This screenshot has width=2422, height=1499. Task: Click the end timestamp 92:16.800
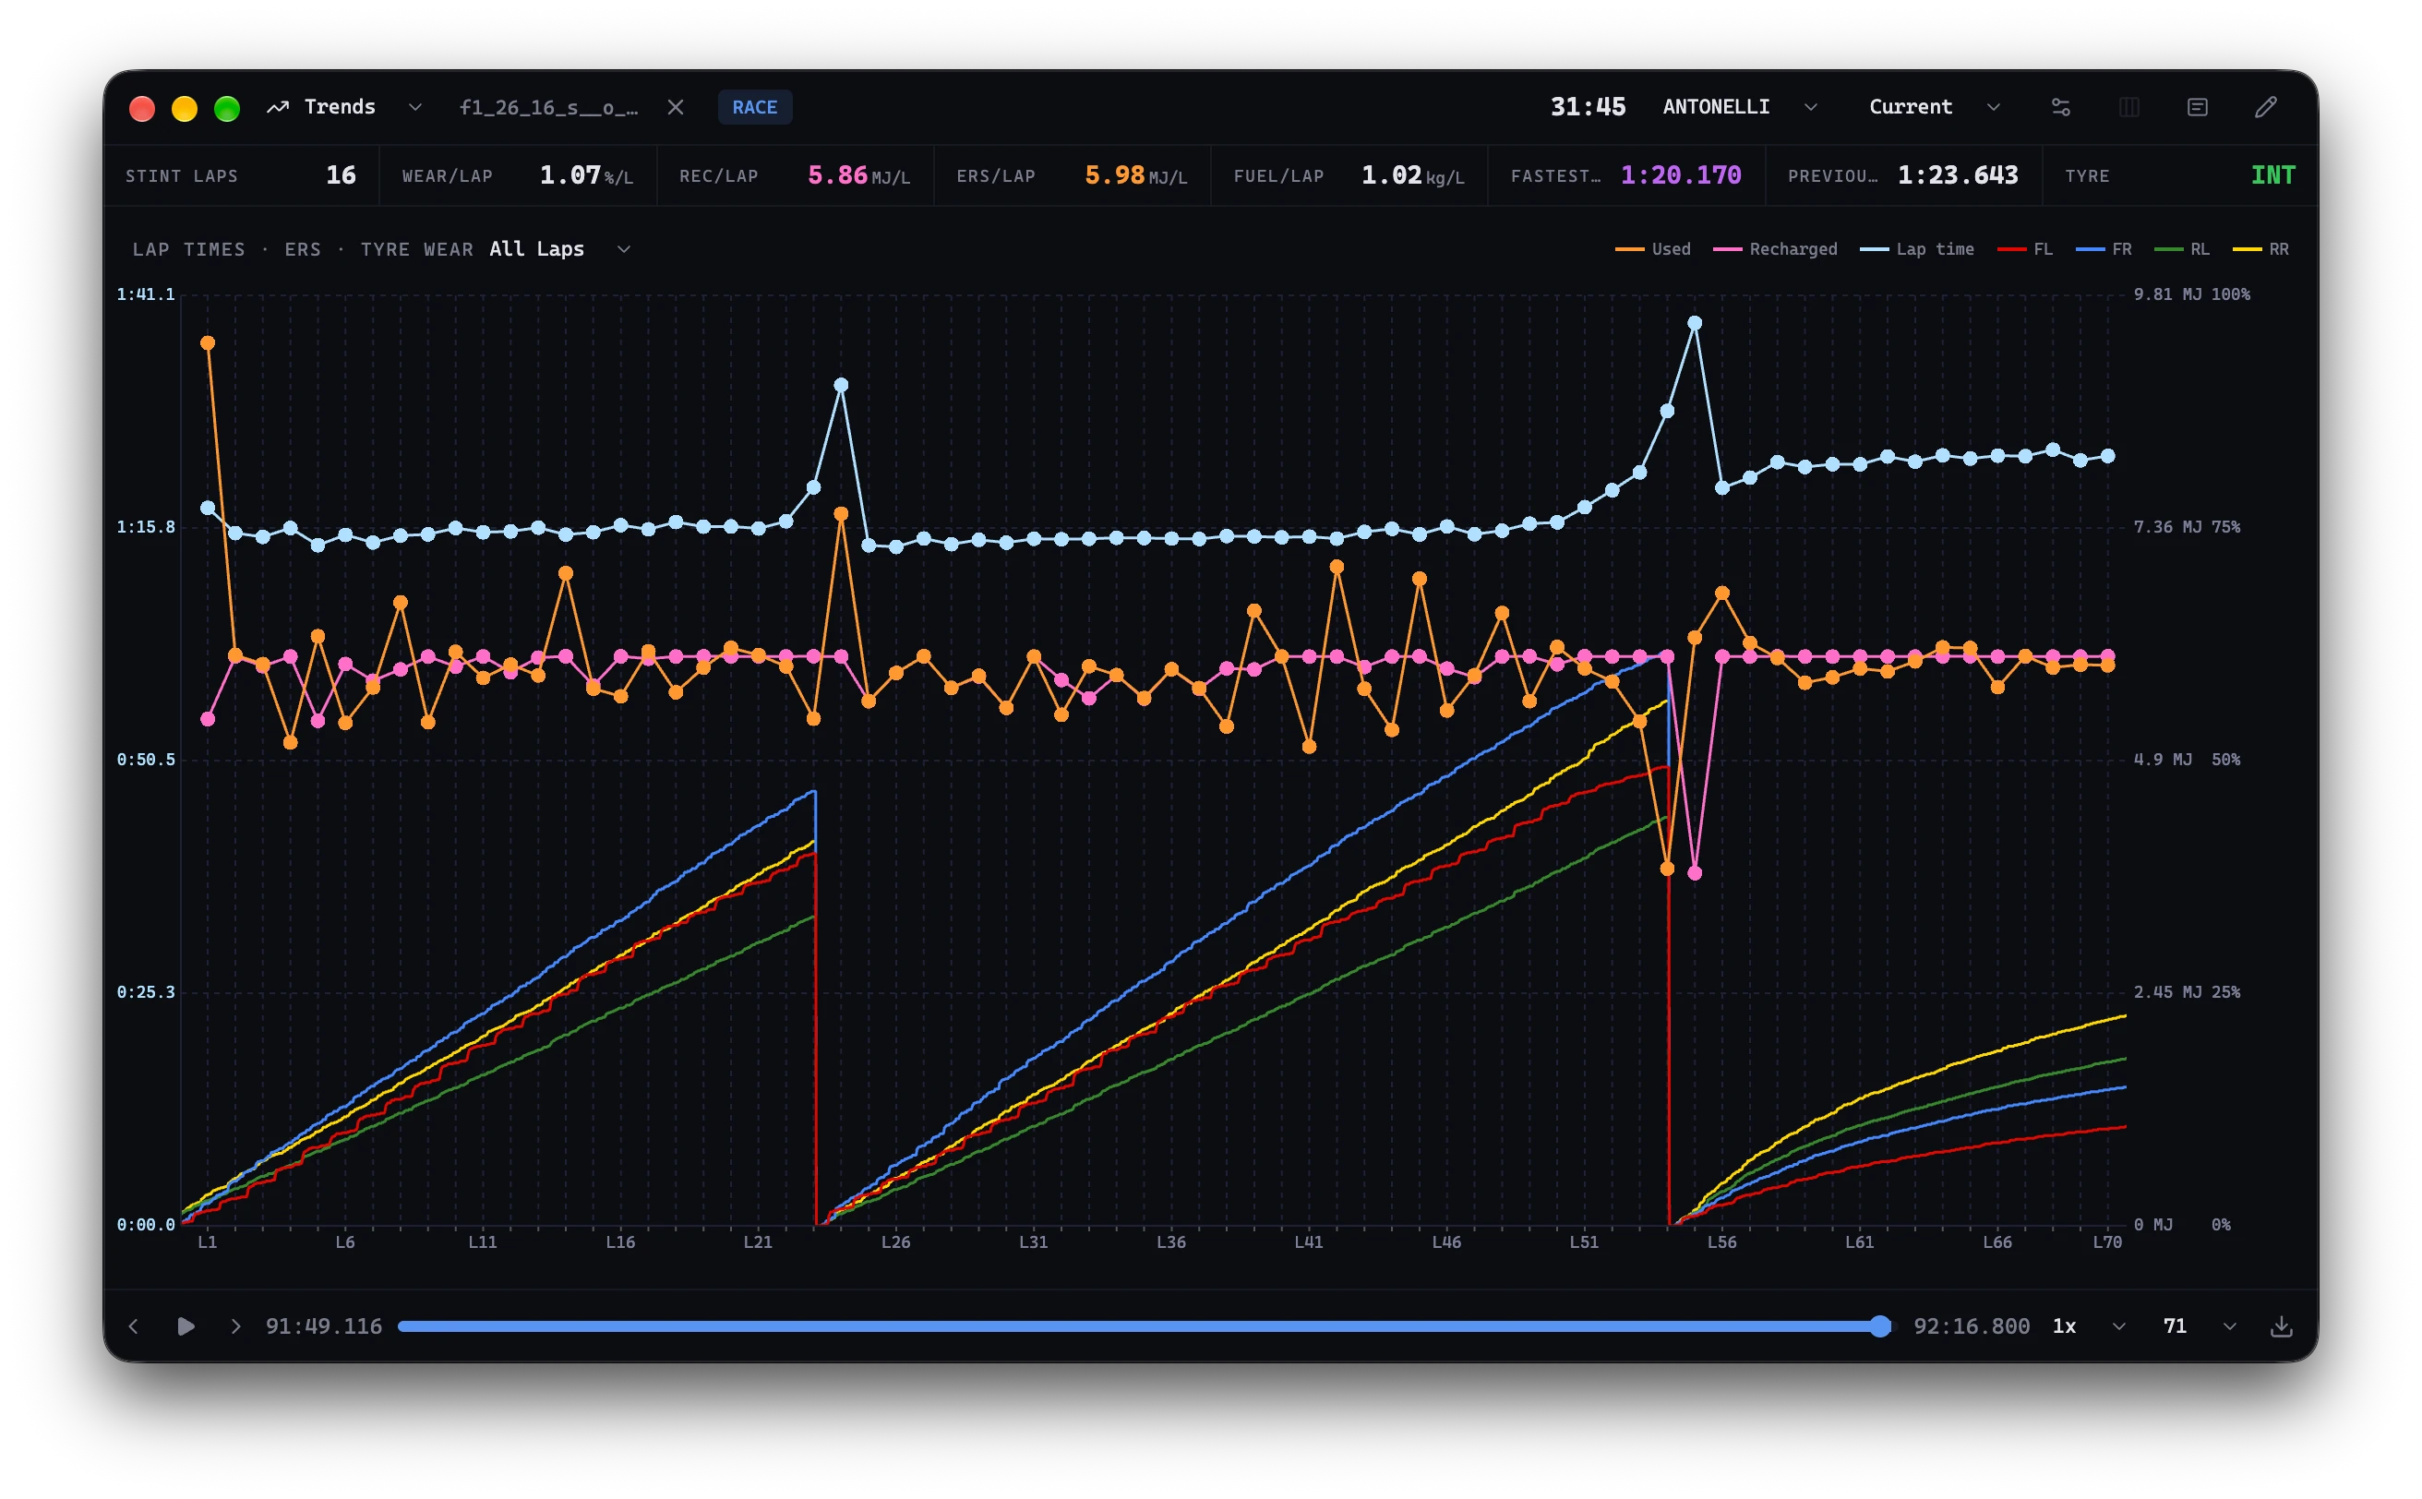(x=1971, y=1326)
